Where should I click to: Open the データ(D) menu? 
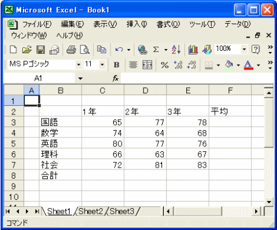coord(238,24)
